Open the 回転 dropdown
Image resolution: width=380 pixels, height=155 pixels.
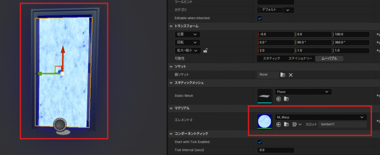(187, 43)
